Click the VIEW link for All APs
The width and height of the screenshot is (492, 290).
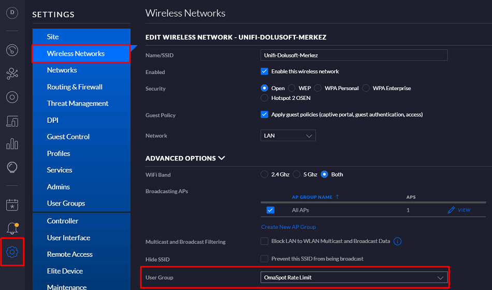[x=464, y=210]
